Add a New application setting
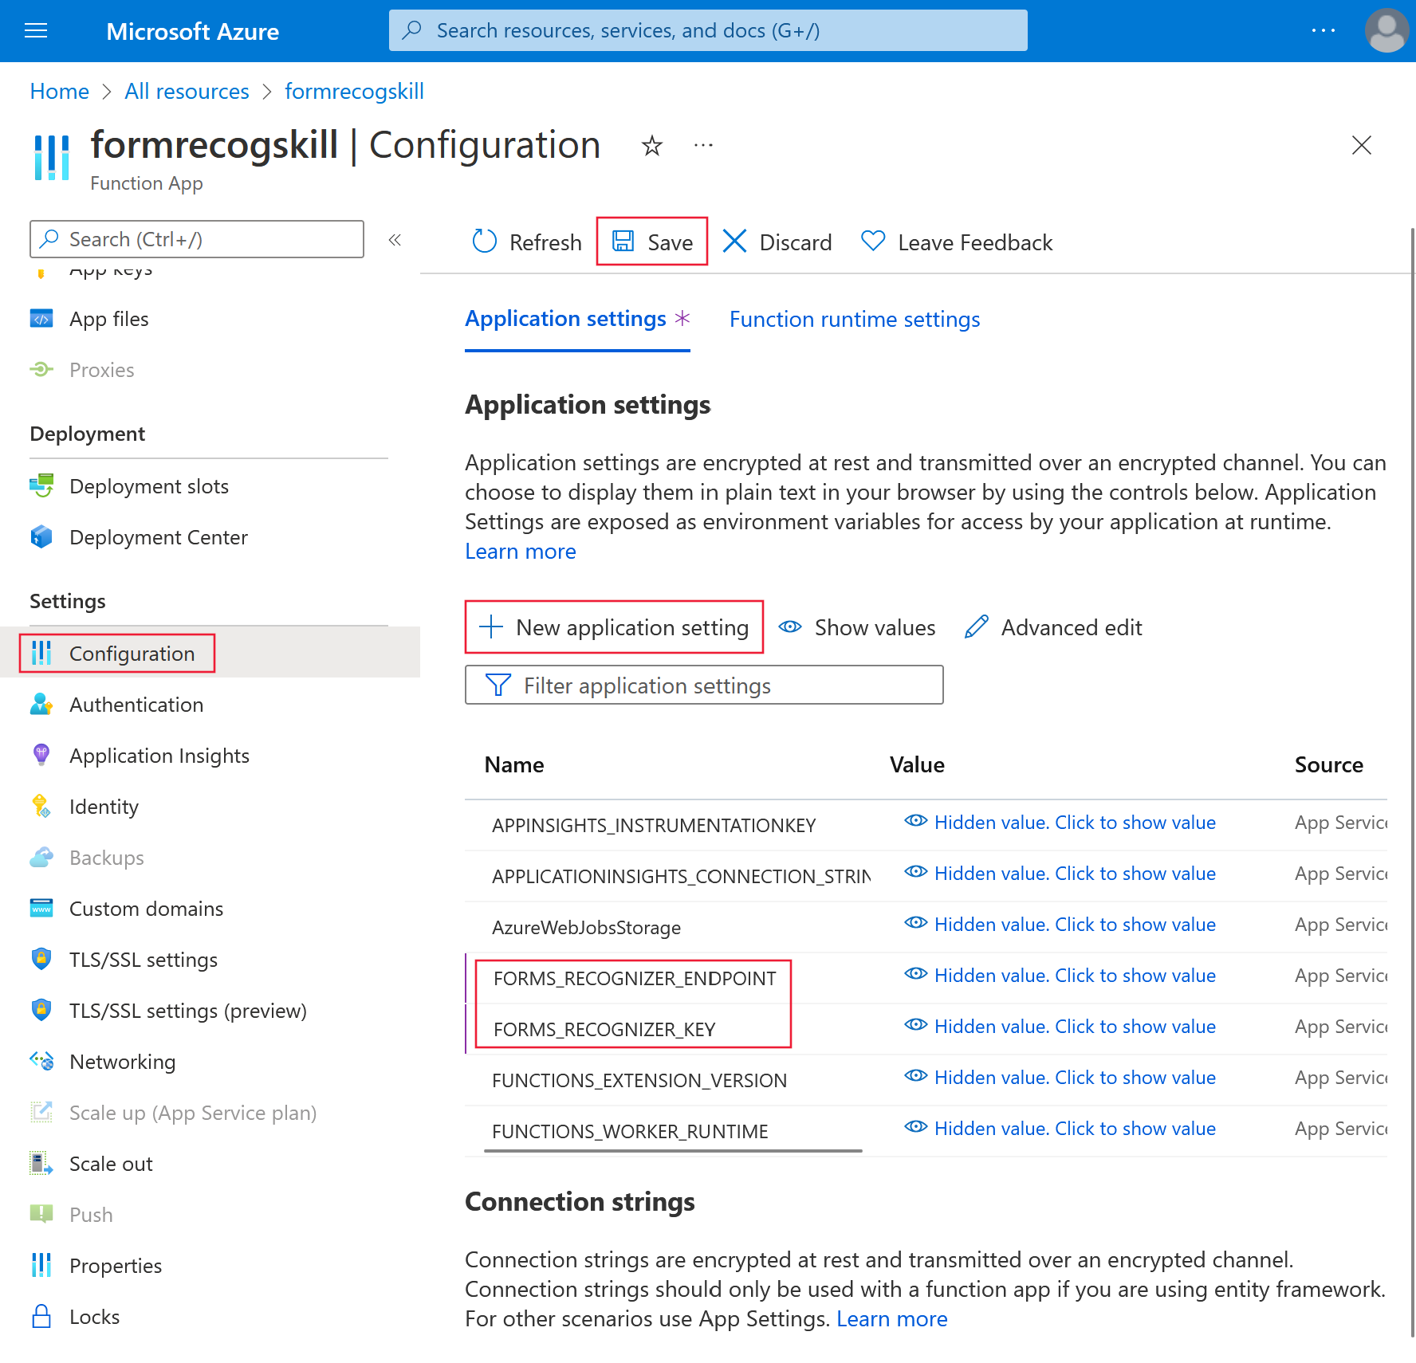The height and width of the screenshot is (1363, 1416). 614,627
